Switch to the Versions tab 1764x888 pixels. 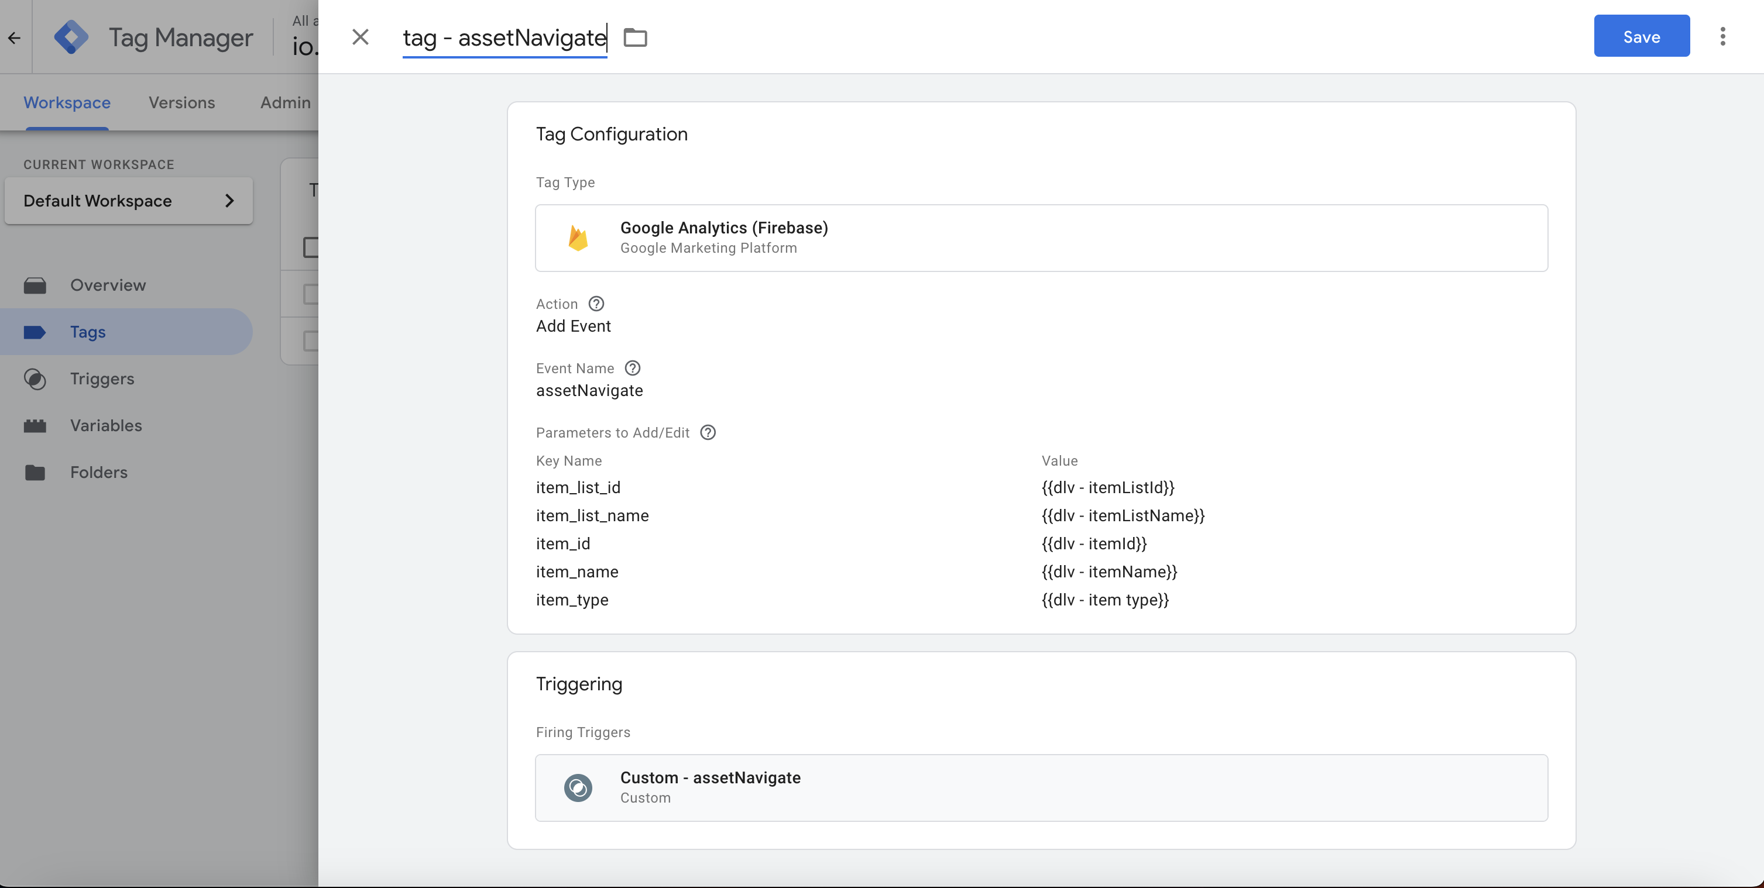click(181, 103)
